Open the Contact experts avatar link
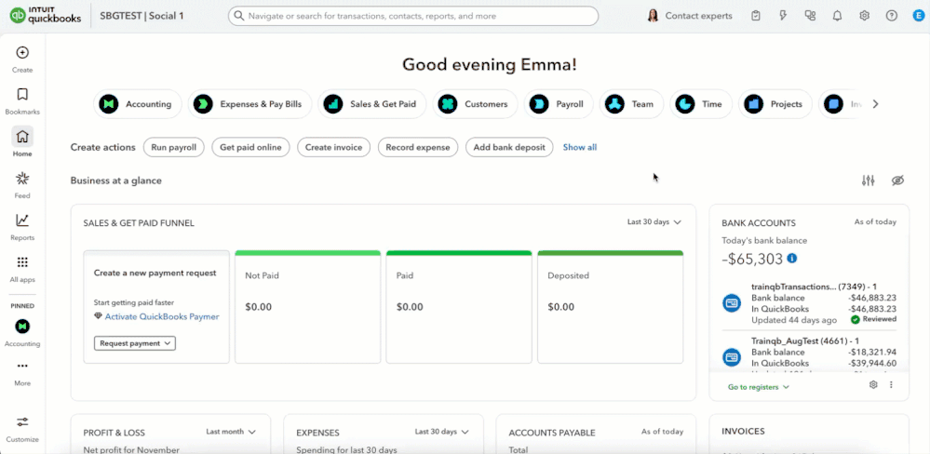 point(690,16)
